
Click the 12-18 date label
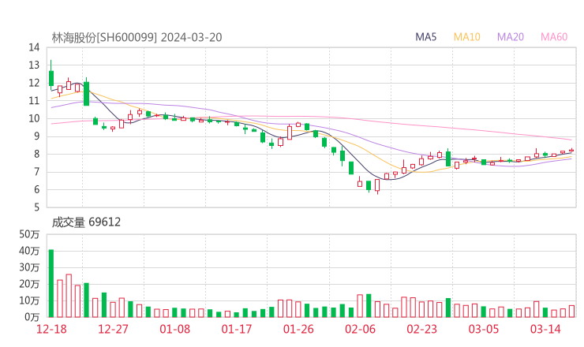(x=51, y=329)
